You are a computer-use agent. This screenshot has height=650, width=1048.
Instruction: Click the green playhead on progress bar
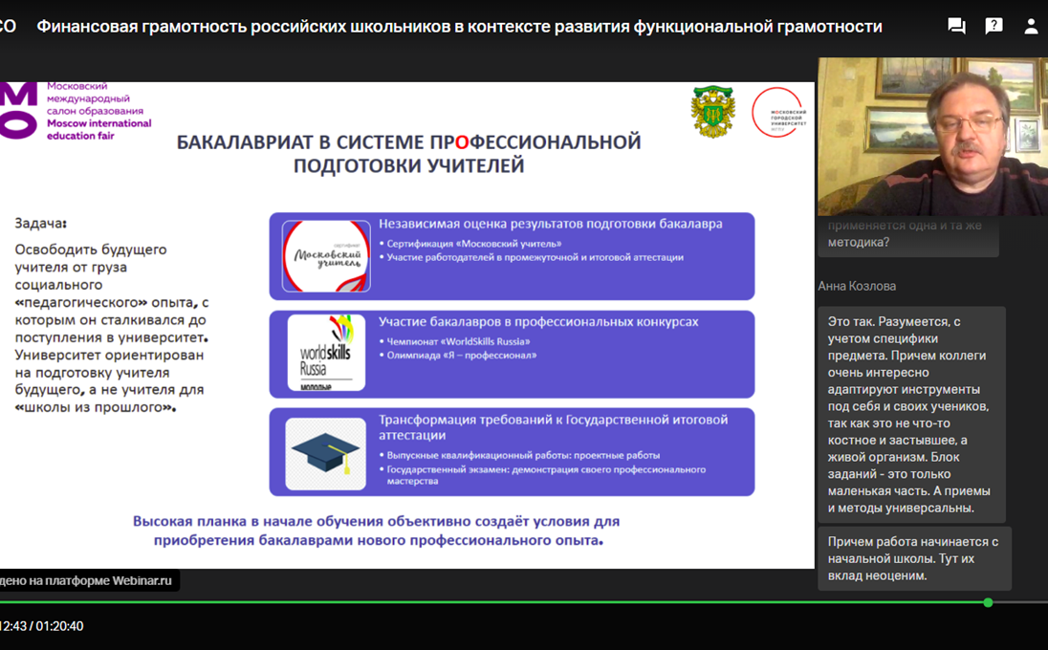click(988, 602)
